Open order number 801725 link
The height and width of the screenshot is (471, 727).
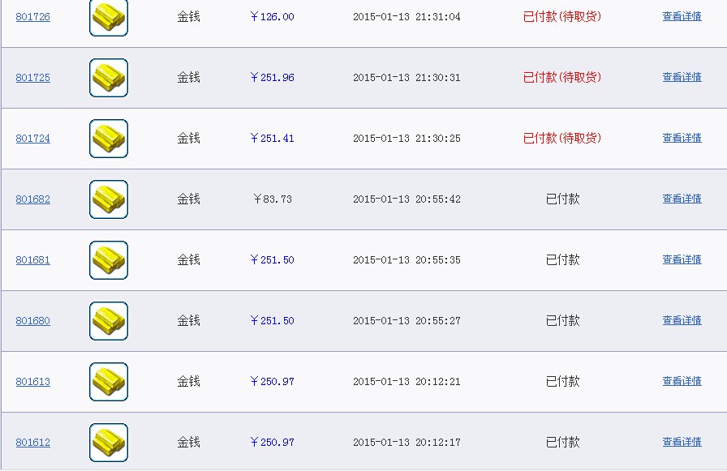(33, 77)
